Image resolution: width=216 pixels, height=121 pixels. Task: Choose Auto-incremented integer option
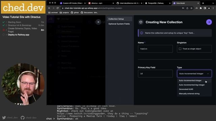pos(194,81)
